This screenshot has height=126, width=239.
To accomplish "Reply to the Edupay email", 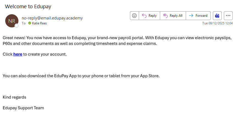I will (149, 16).
